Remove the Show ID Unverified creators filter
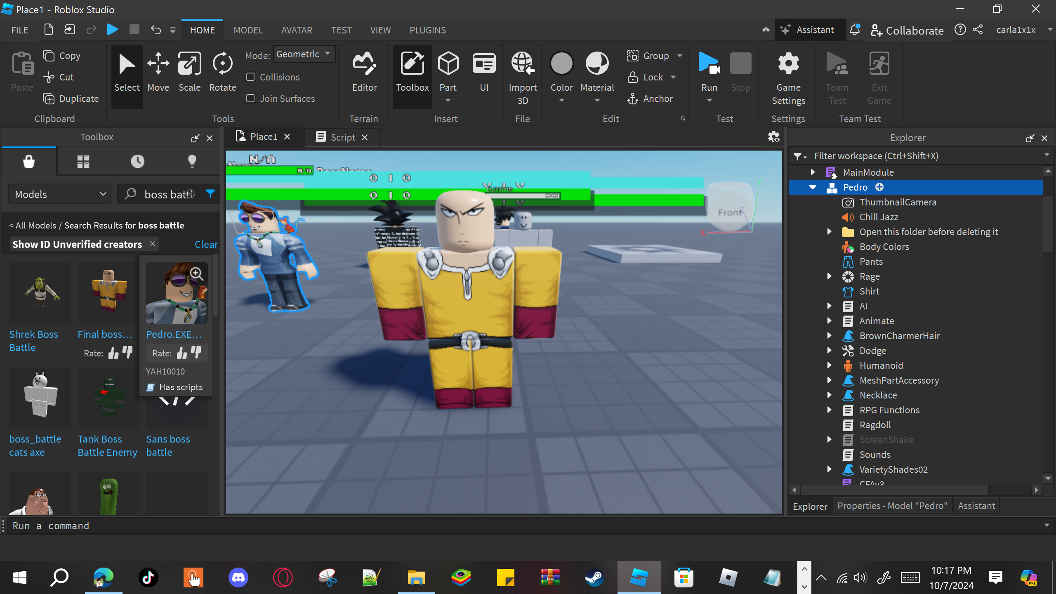This screenshot has height=594, width=1056. [153, 244]
